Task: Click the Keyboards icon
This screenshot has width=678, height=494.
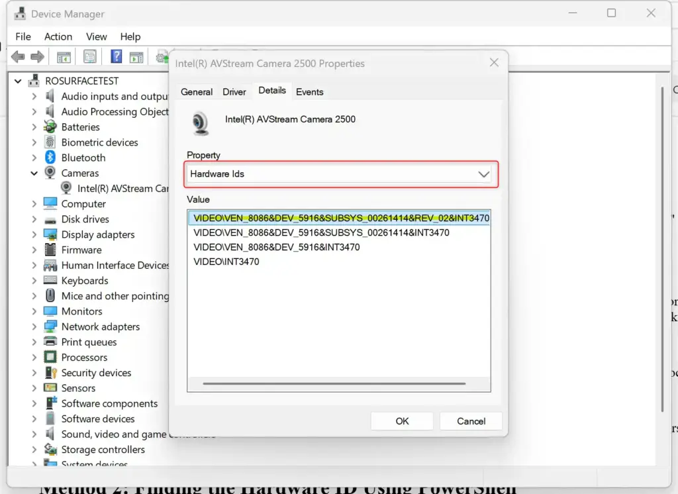Action: tap(50, 280)
